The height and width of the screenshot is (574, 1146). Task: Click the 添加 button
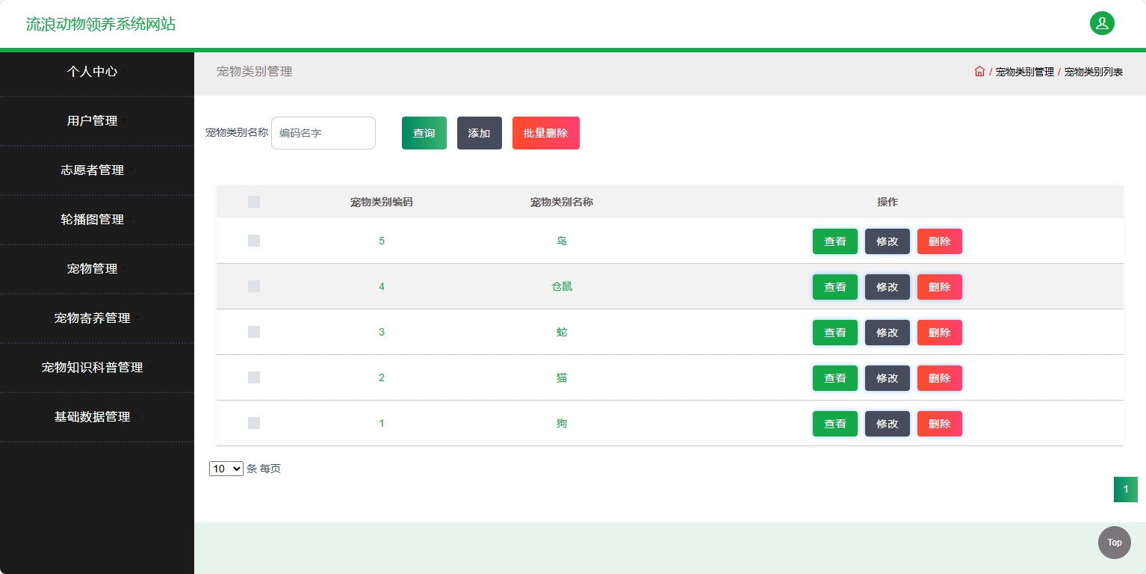480,133
